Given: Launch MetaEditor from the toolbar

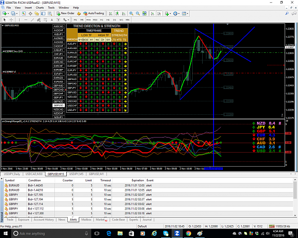Looking at the screenshot, I should pyautogui.click(x=79, y=13).
